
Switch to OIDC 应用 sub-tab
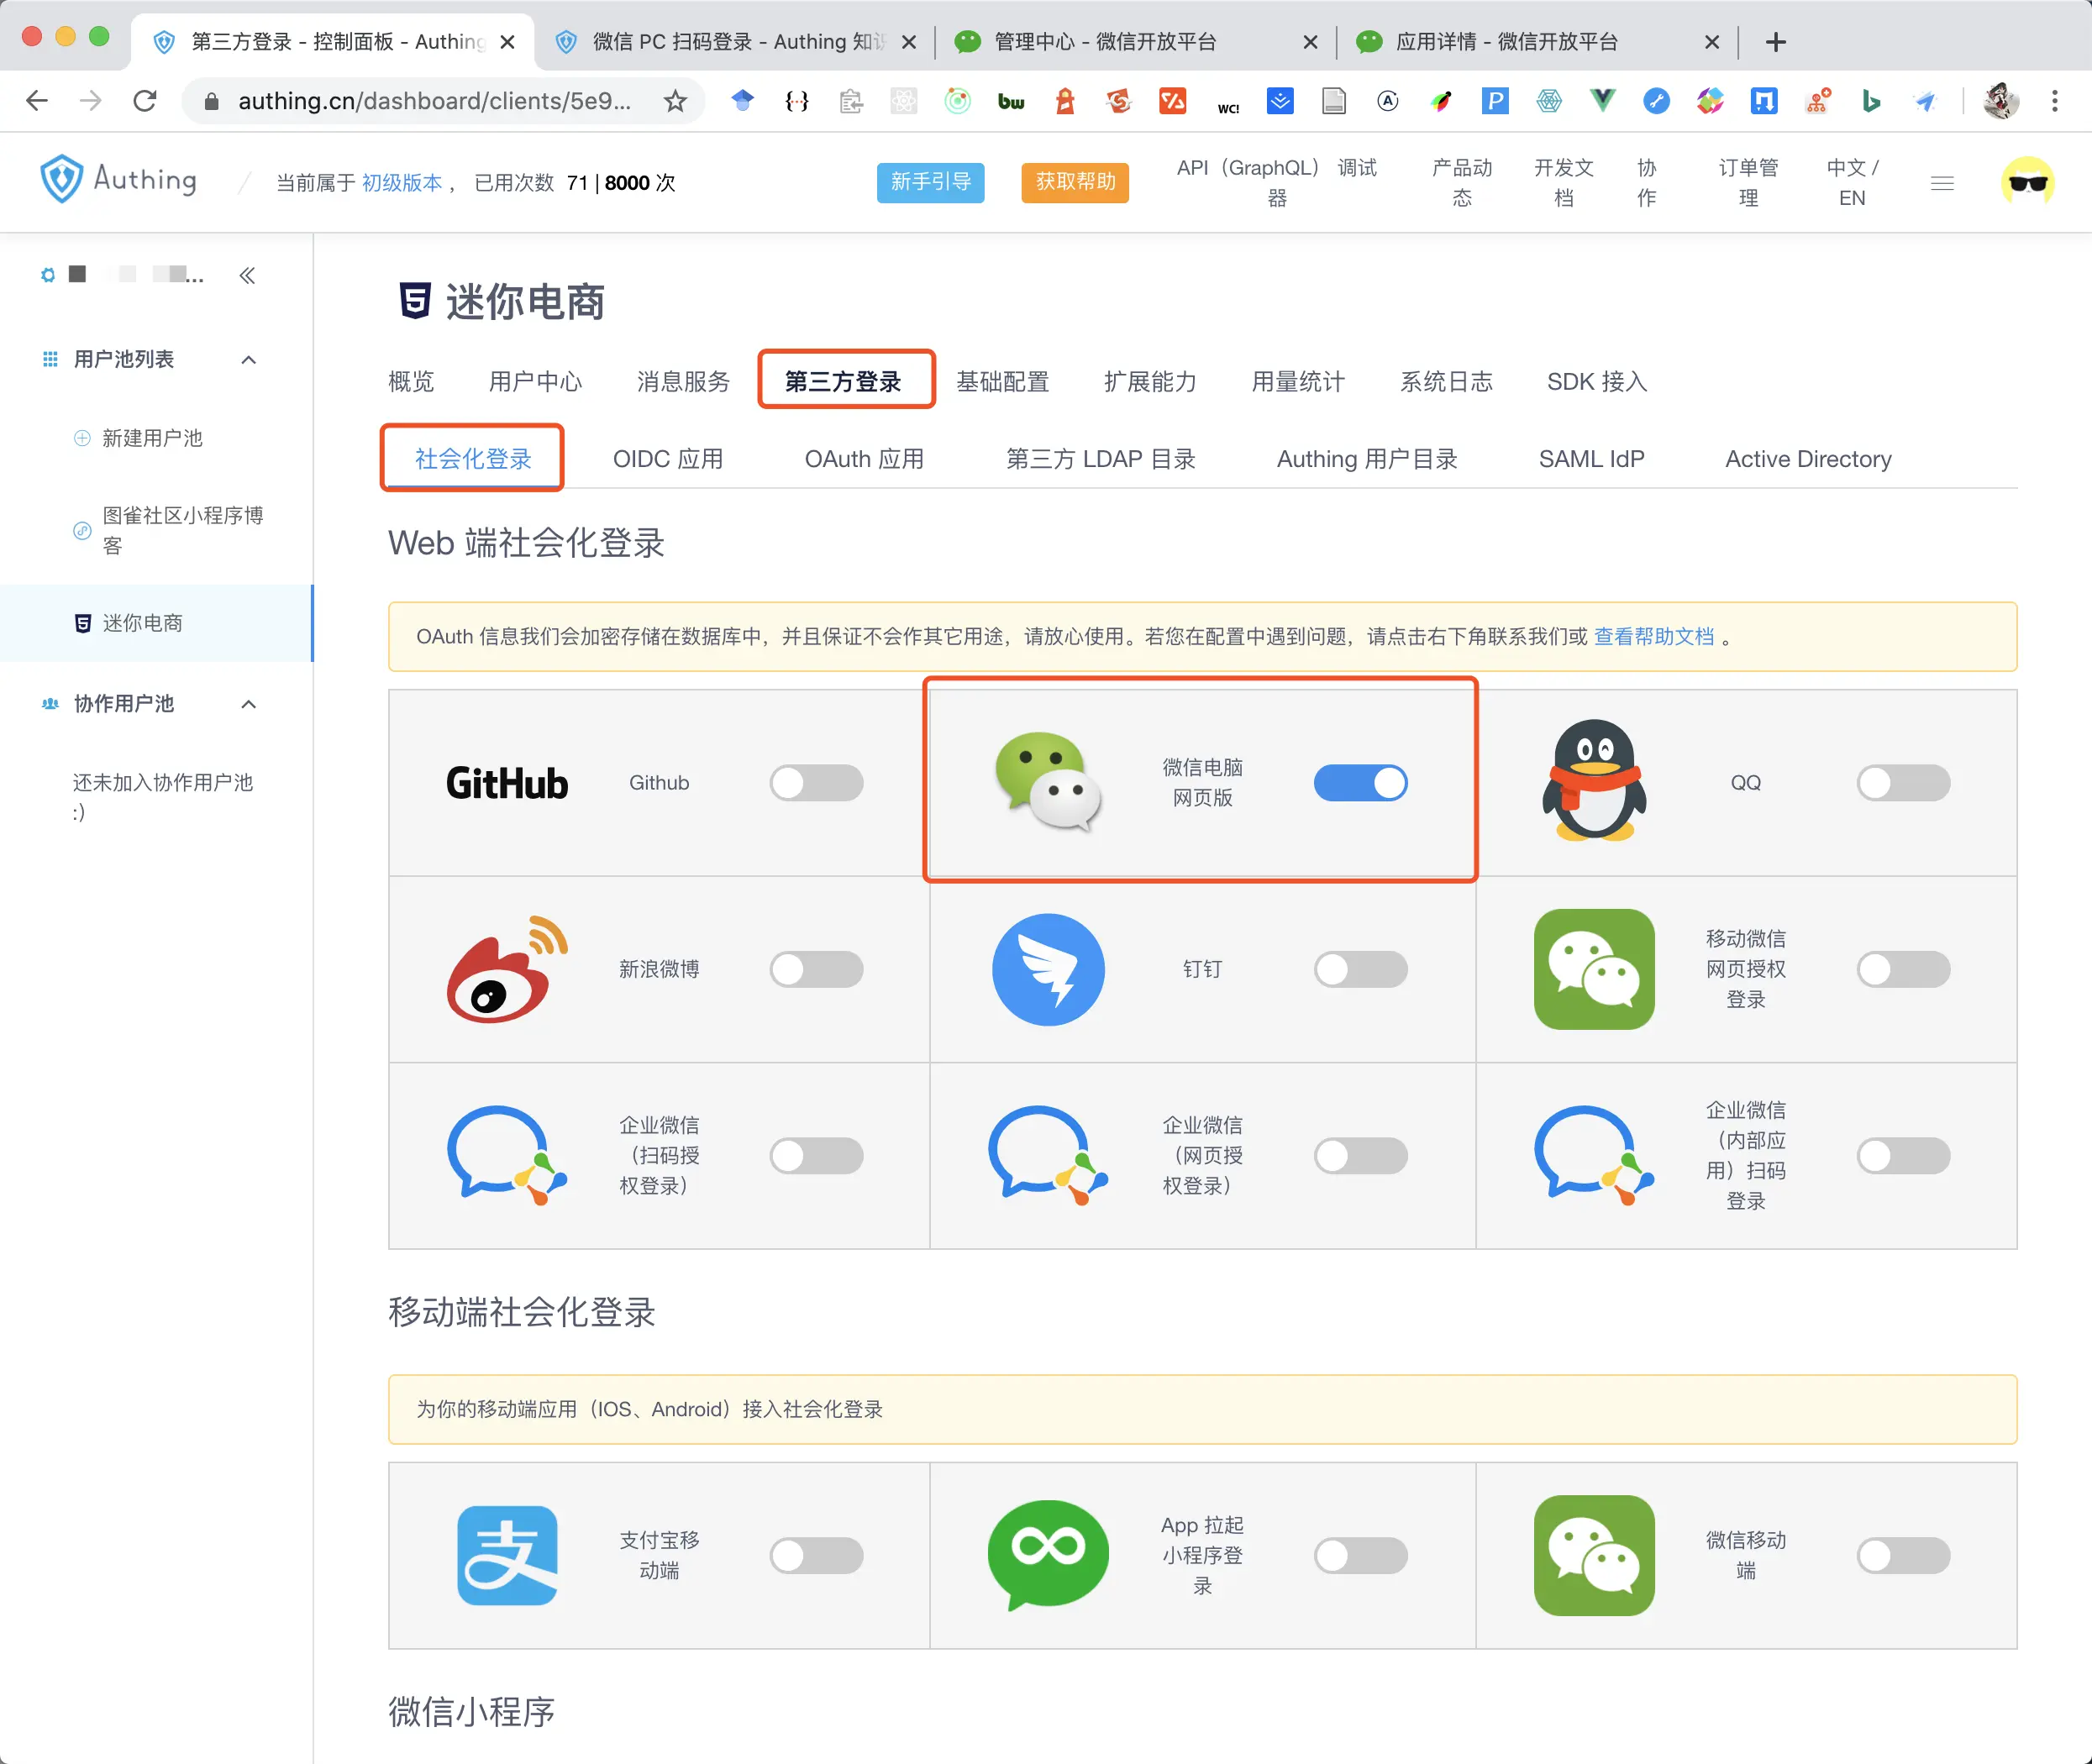(x=668, y=459)
